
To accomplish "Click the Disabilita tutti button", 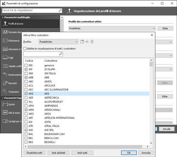I will point(34,153).
